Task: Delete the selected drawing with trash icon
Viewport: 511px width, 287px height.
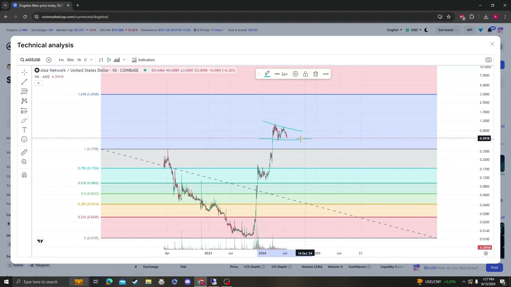Action: [x=315, y=74]
